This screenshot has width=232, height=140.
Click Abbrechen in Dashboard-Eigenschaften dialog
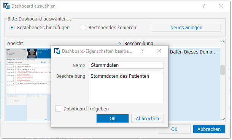pos(147,118)
